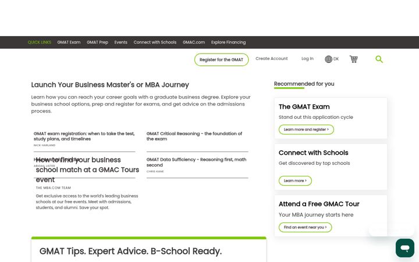419x262 pixels.
Task: Click Find an event near you button
Action: pyautogui.click(x=305, y=227)
